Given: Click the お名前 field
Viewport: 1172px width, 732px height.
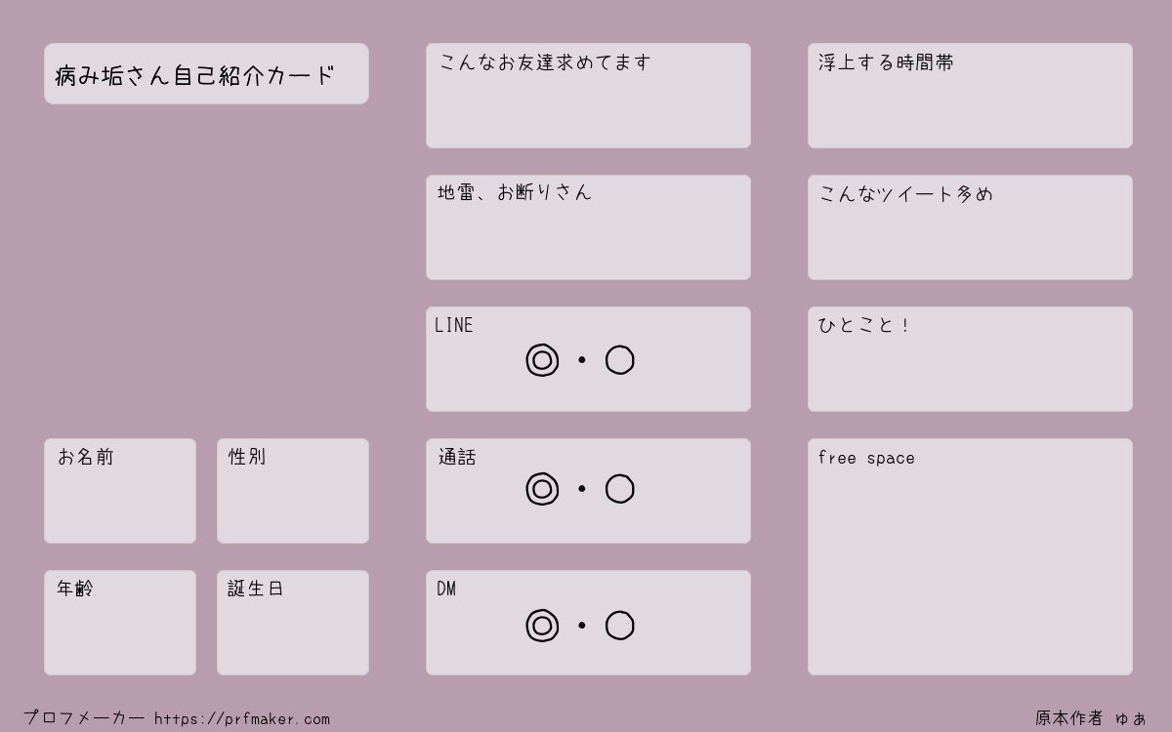Looking at the screenshot, I should click(120, 491).
